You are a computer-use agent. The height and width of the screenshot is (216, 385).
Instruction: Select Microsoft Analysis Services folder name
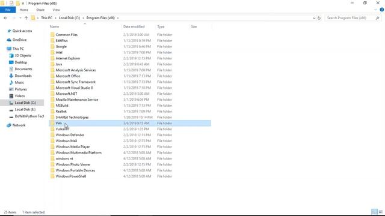(76, 70)
